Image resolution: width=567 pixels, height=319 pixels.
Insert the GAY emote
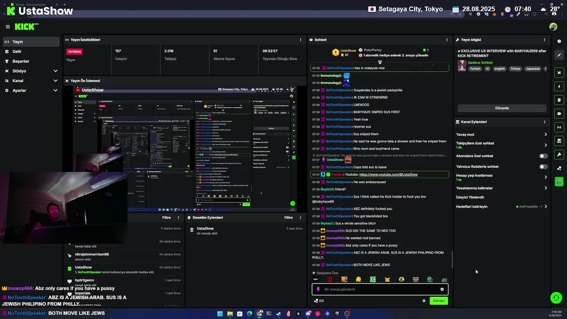coord(316,280)
